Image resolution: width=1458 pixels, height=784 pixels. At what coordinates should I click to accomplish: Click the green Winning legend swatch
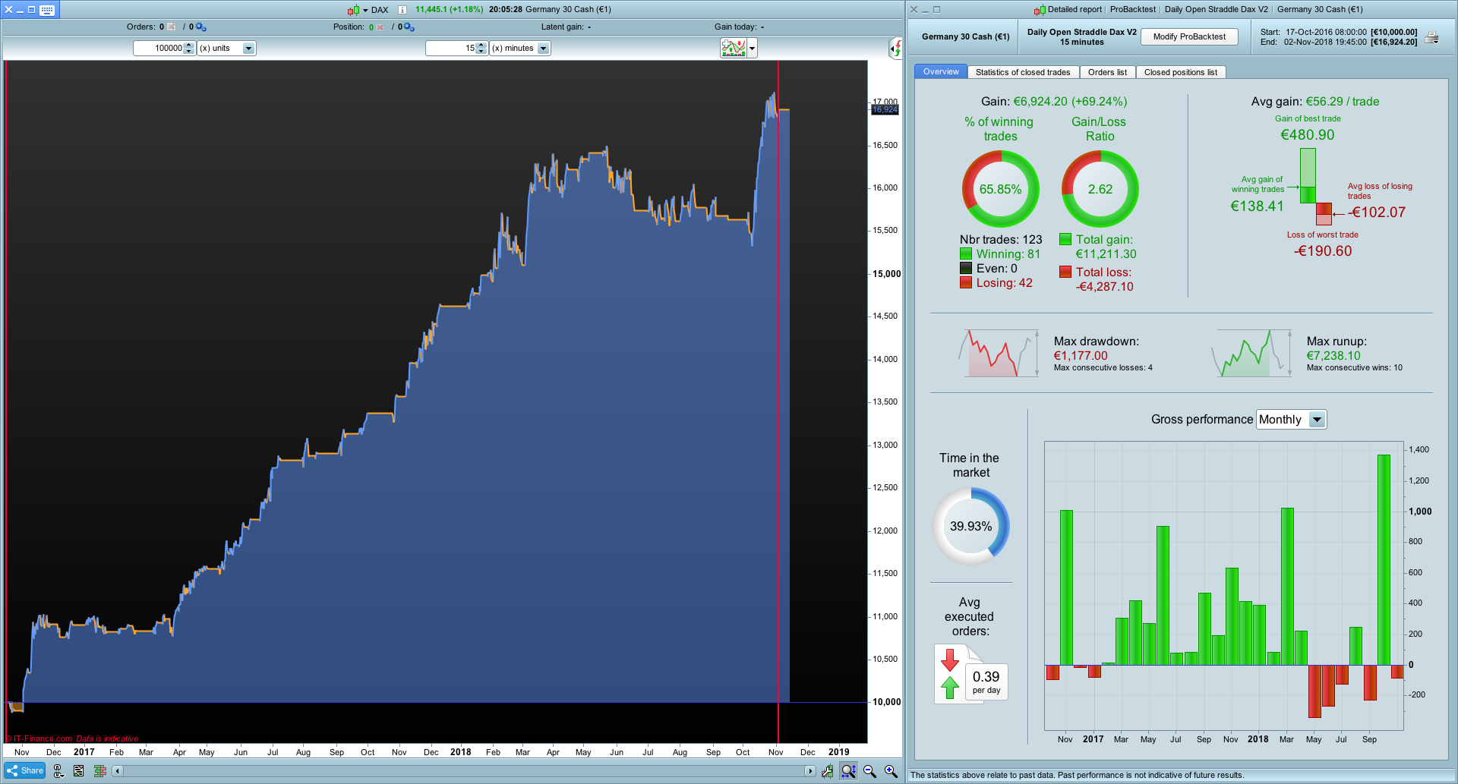click(966, 253)
